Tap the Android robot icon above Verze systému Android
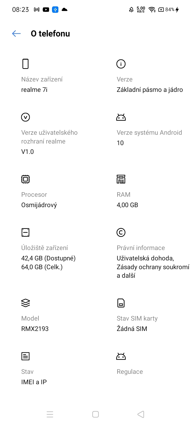This screenshot has width=191, height=426. (x=121, y=117)
